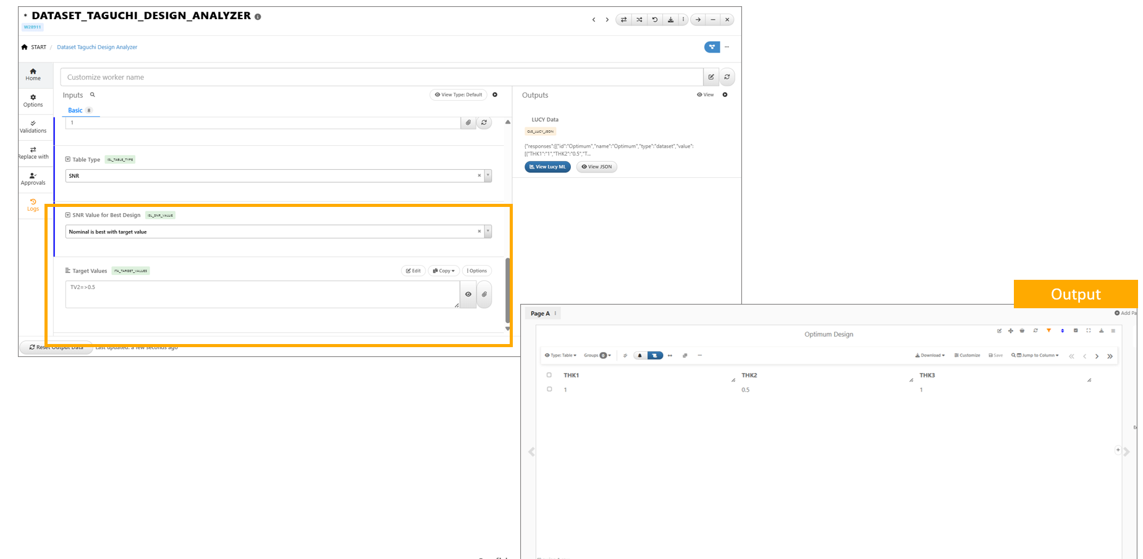Click the shuffle icon in top toolbar
Viewport: 1143px width, 559px height.
(x=639, y=20)
